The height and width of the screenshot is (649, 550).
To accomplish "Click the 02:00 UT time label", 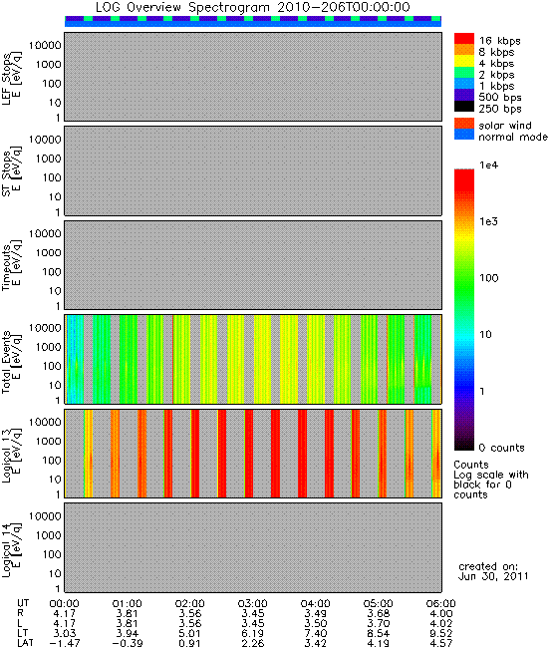I will [x=190, y=604].
